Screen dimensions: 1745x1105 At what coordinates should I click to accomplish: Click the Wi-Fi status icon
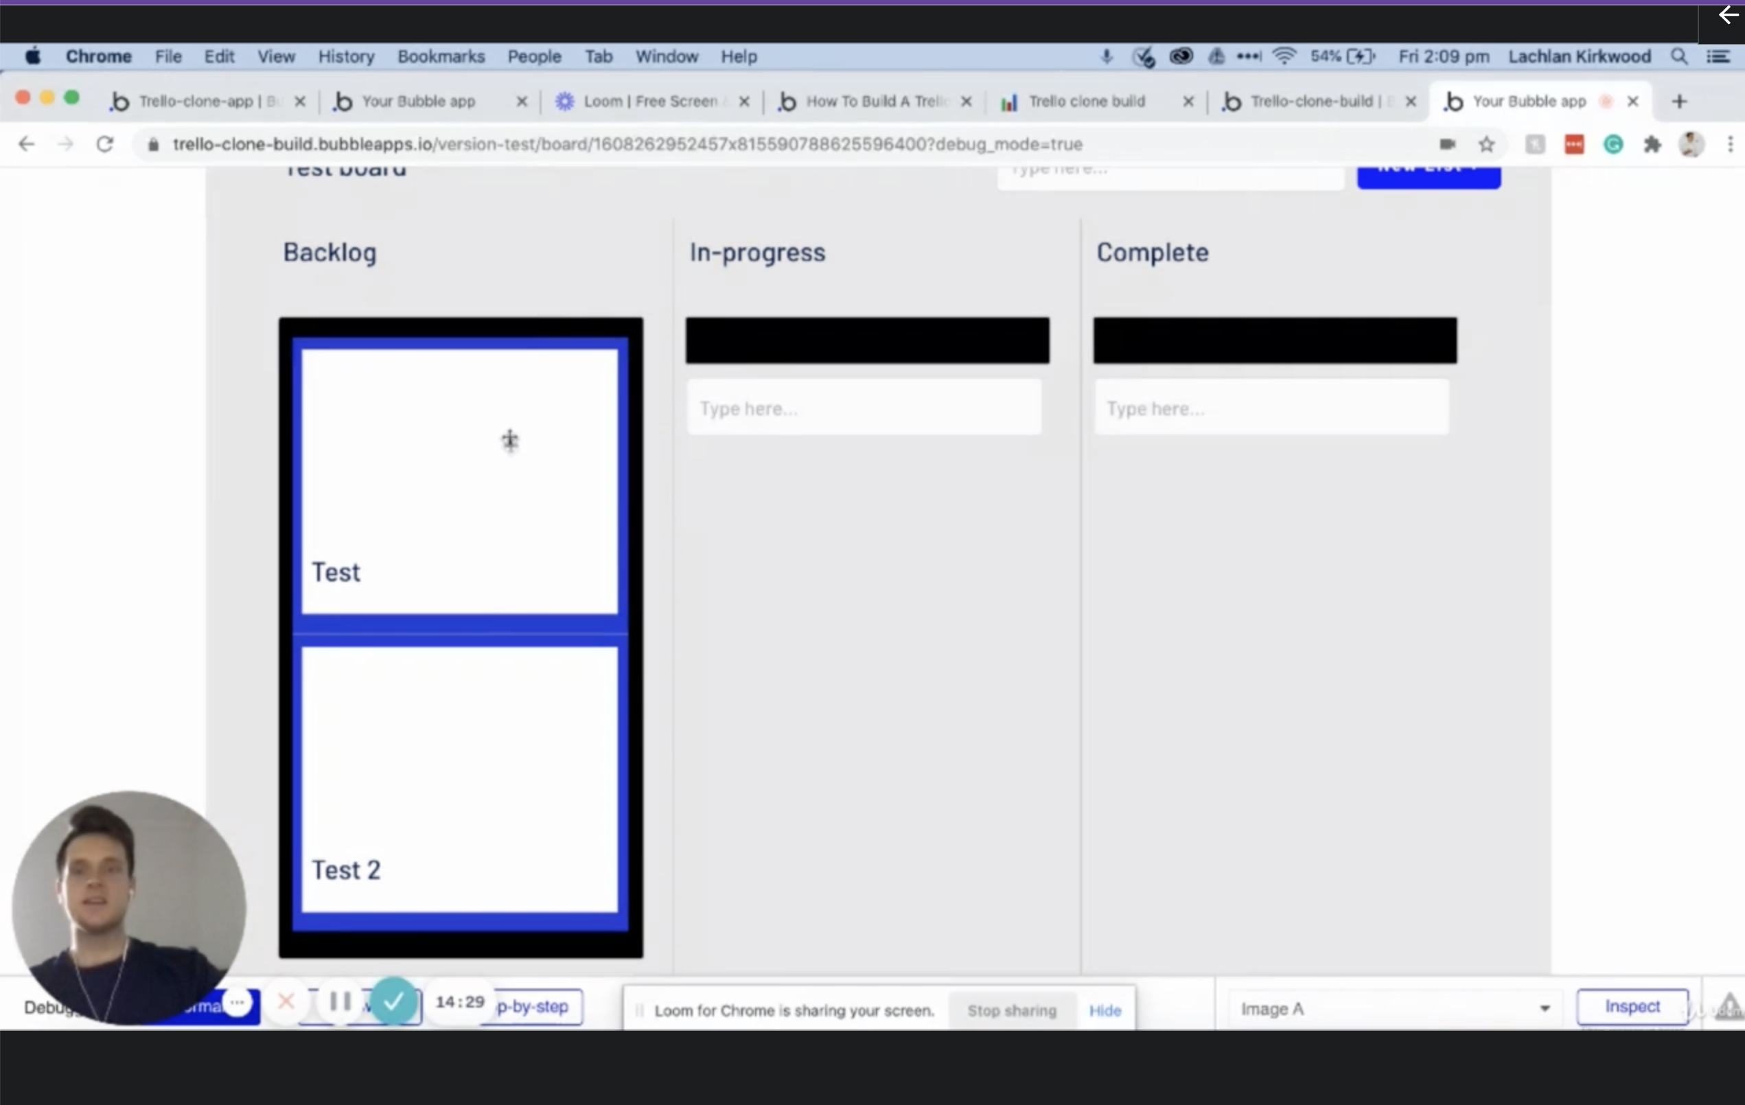(1284, 56)
